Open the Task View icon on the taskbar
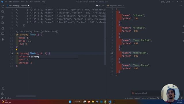 tap(85, 102)
